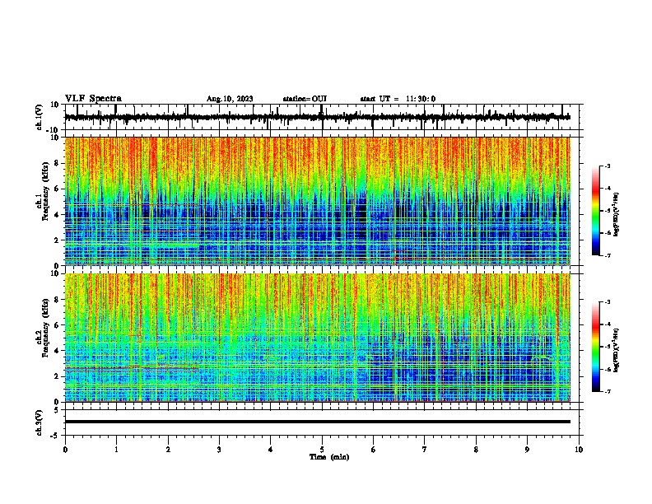Click the ch.1 voltage waveform trace panel

tap(324, 117)
